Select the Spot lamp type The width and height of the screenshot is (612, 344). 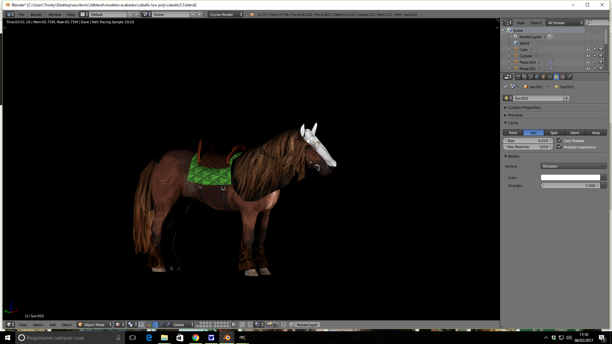pyautogui.click(x=554, y=133)
